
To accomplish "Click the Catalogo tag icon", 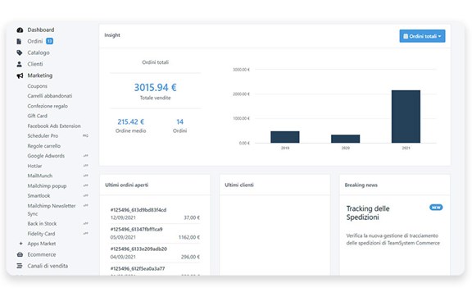I will pyautogui.click(x=20, y=53).
